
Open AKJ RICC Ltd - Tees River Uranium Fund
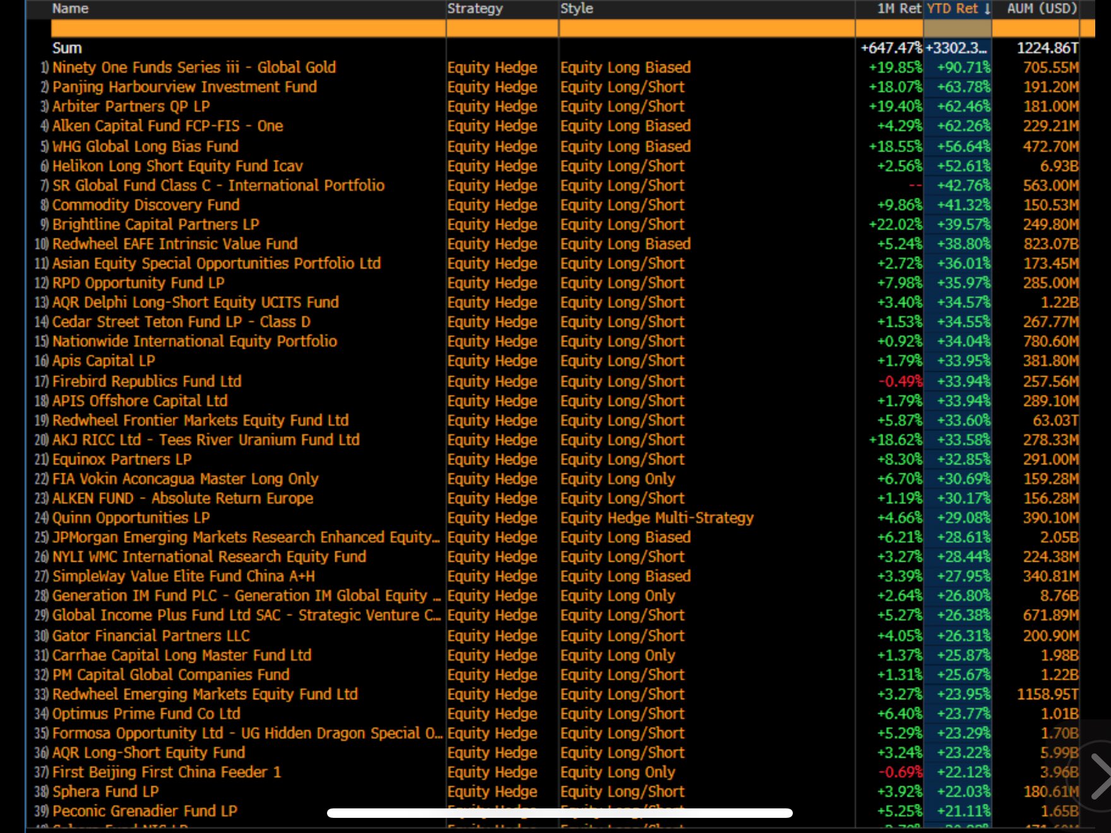pyautogui.click(x=206, y=440)
